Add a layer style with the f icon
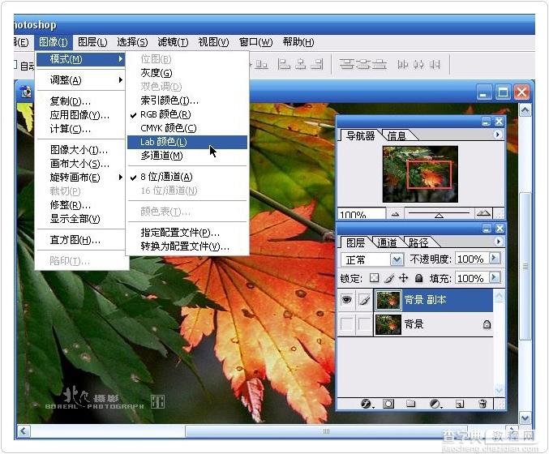The height and width of the screenshot is (454, 549). (x=367, y=404)
